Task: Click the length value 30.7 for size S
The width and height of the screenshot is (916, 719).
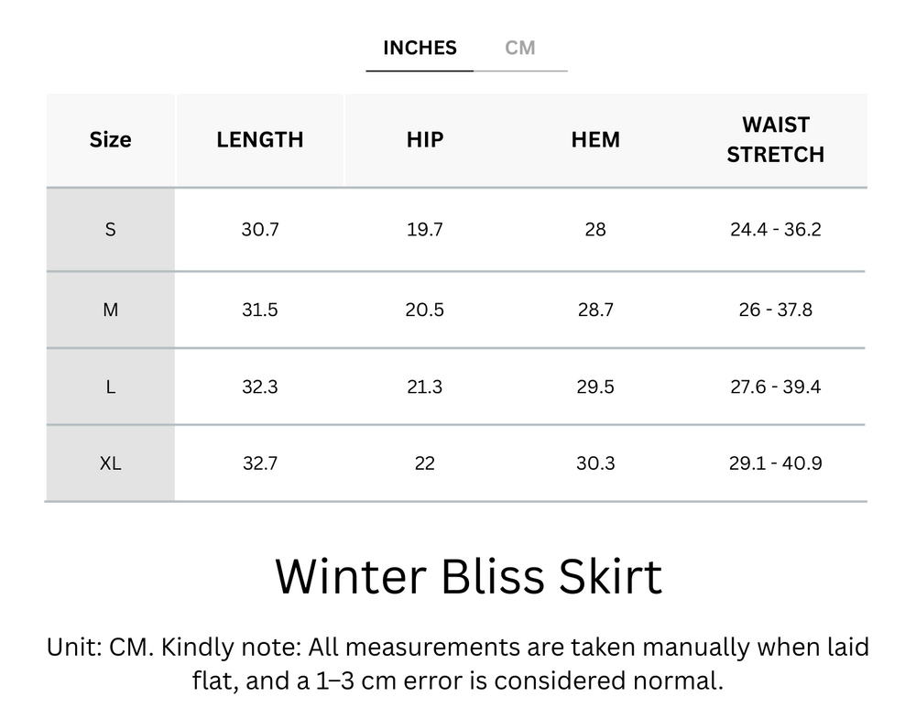Action: point(260,230)
